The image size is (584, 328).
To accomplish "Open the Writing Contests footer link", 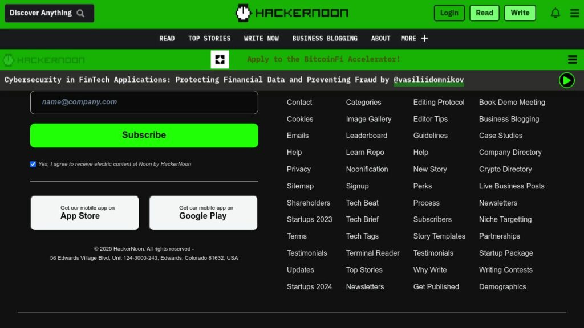I will tap(505, 270).
